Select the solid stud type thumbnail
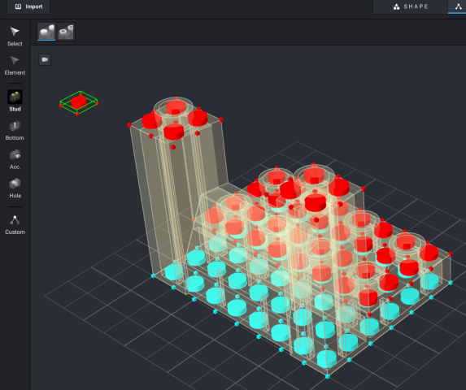 coord(46,32)
